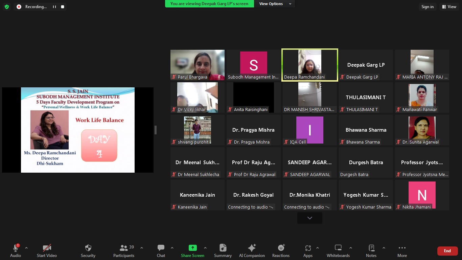Open the More menu in toolbar

pos(402,251)
